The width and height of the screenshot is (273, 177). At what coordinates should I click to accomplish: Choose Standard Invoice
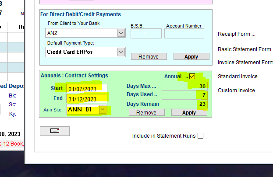pos(238,76)
